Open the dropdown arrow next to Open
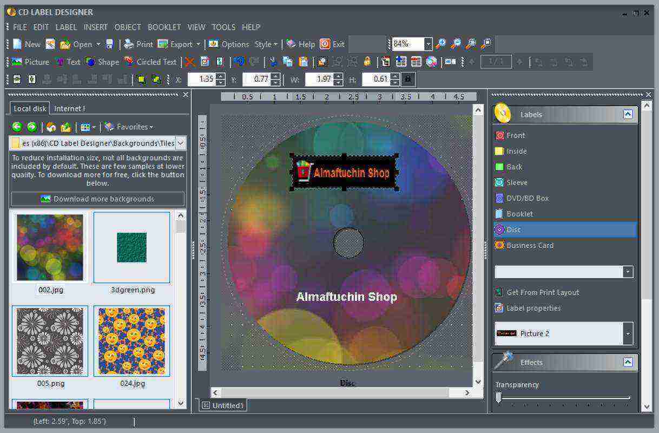 coord(98,44)
